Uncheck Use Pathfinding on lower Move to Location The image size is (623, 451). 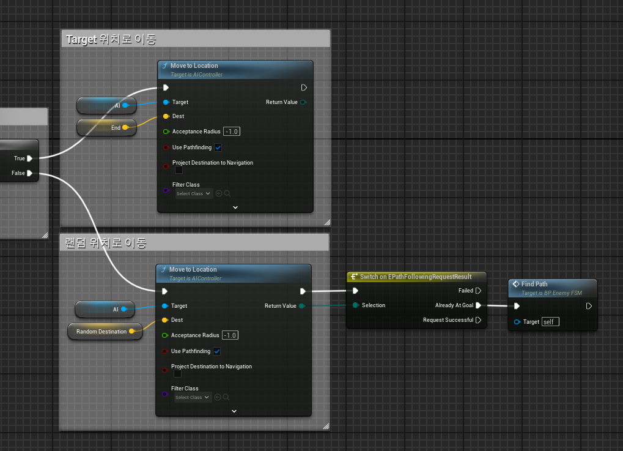[217, 351]
